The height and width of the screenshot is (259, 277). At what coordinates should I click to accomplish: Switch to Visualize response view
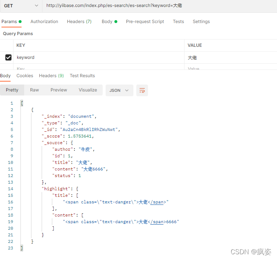pos(88,90)
